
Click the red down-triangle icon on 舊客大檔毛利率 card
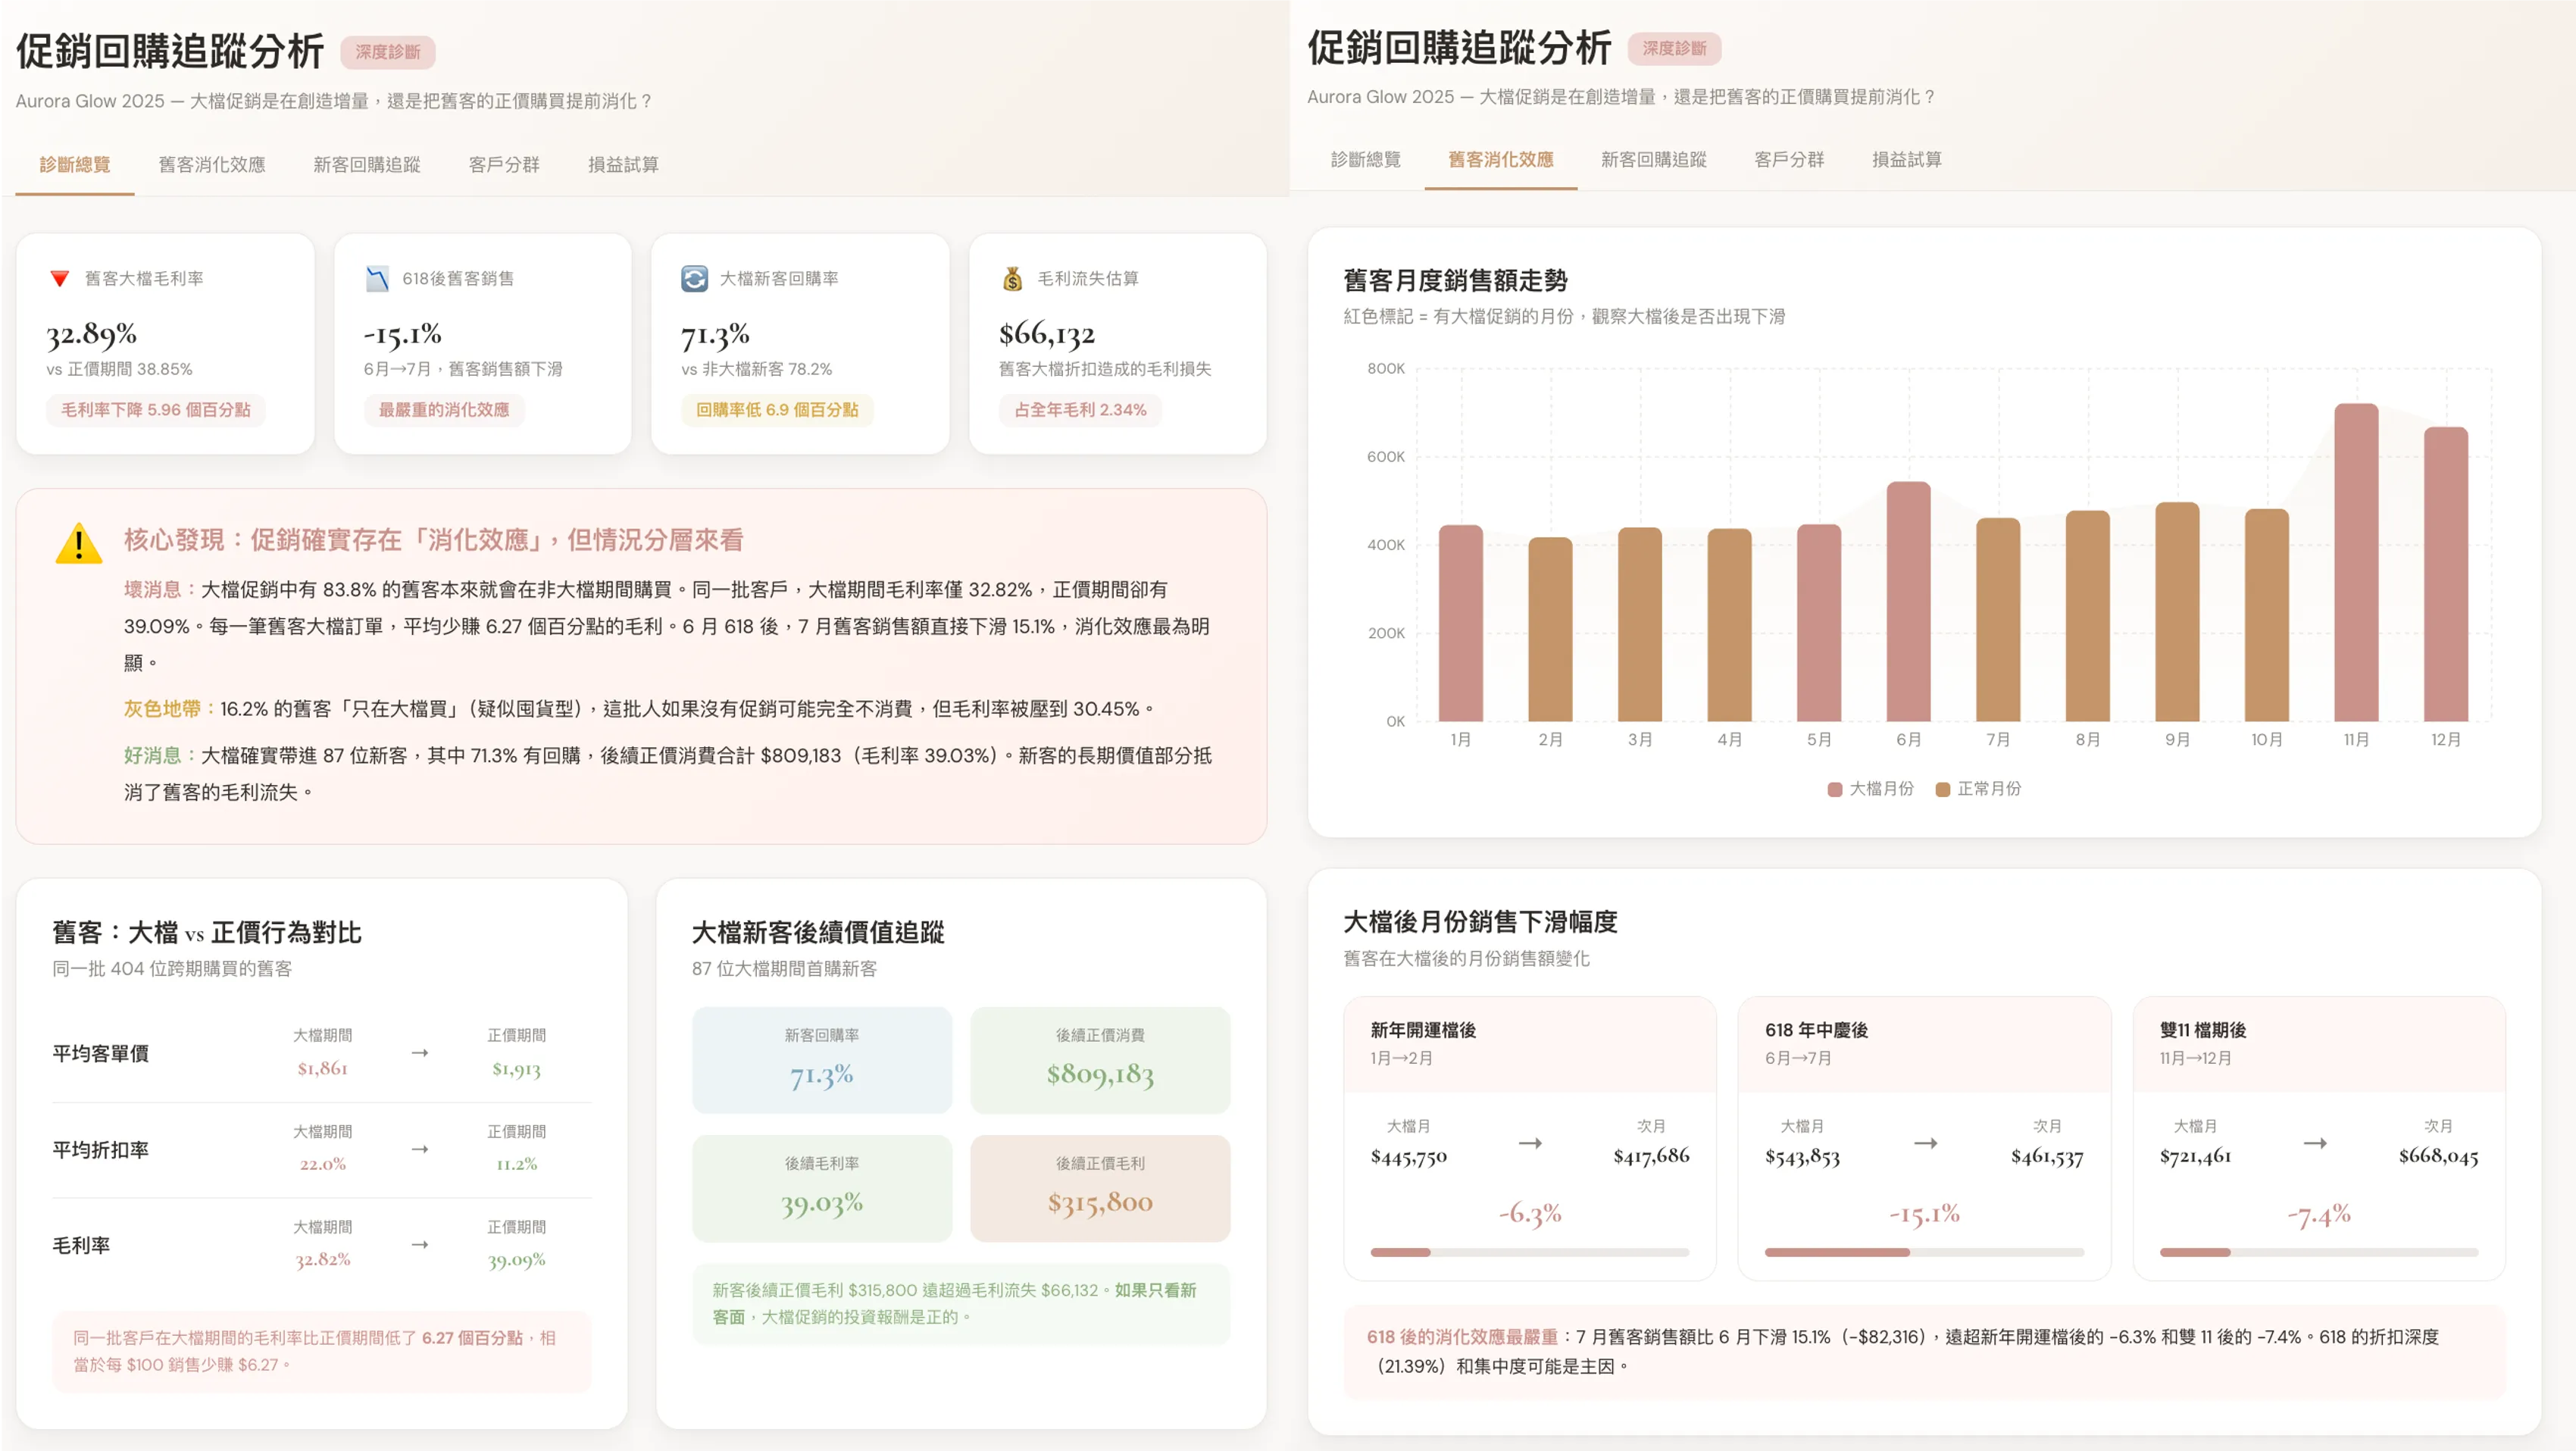(60, 279)
